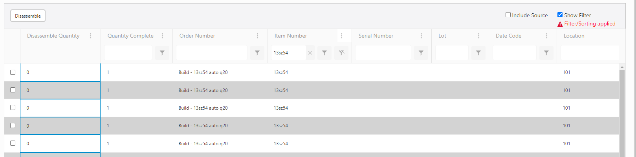The height and width of the screenshot is (157, 636).
Task: Click filter icon for Date Code column
Action: coord(546,53)
